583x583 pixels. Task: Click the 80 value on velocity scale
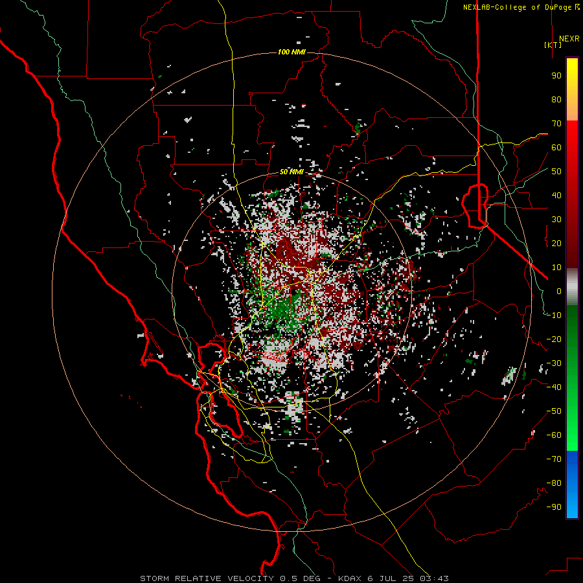click(556, 100)
